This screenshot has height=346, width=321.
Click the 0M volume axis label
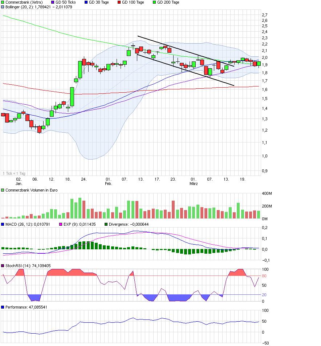click(x=265, y=219)
